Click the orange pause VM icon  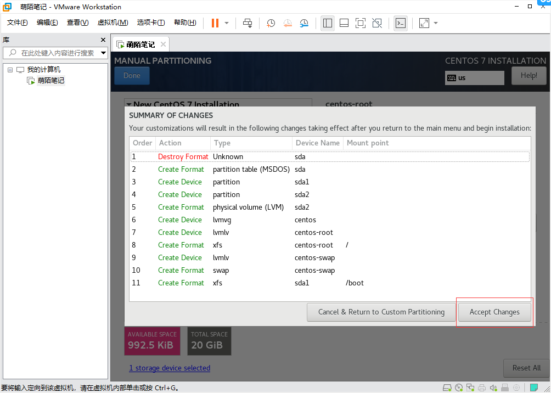215,23
